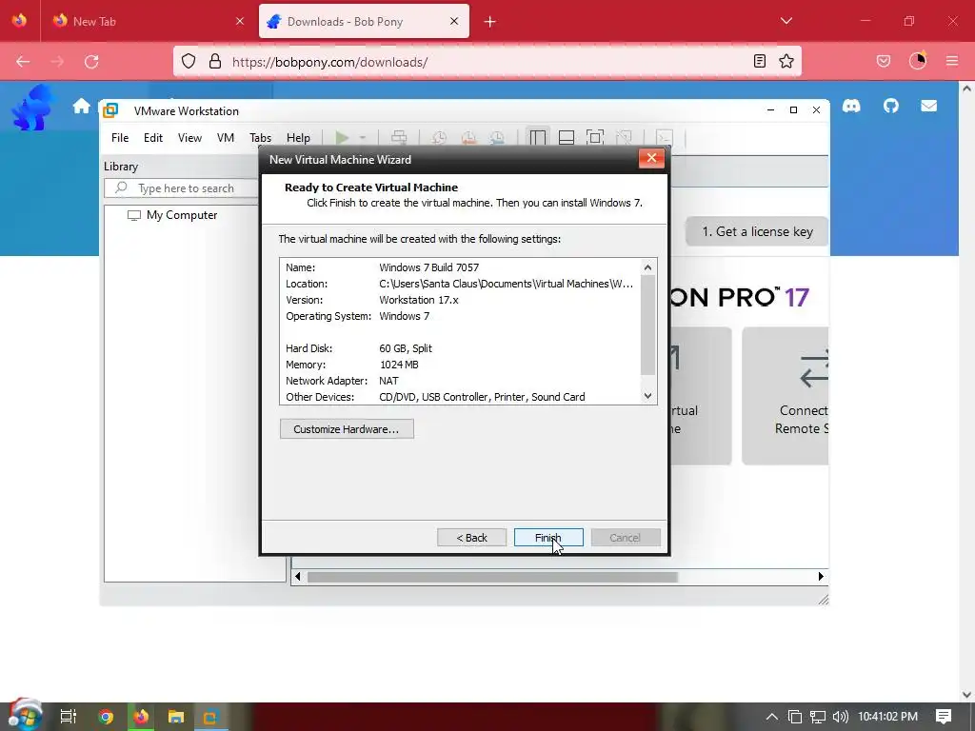Bookmark this page with the star icon

(x=786, y=61)
